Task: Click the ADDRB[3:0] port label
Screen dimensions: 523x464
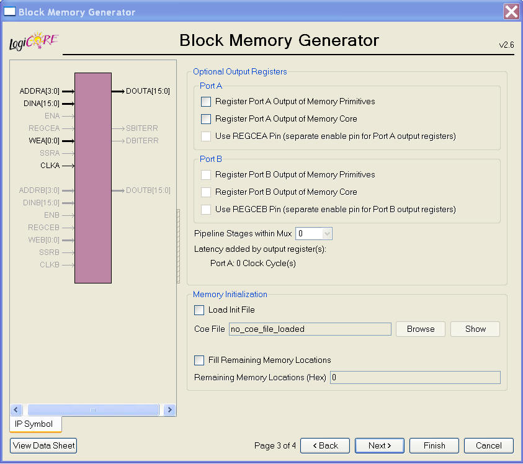Action: pos(39,190)
